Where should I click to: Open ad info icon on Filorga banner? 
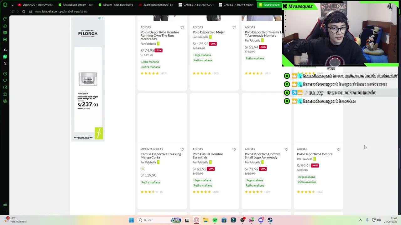(x=100, y=18)
